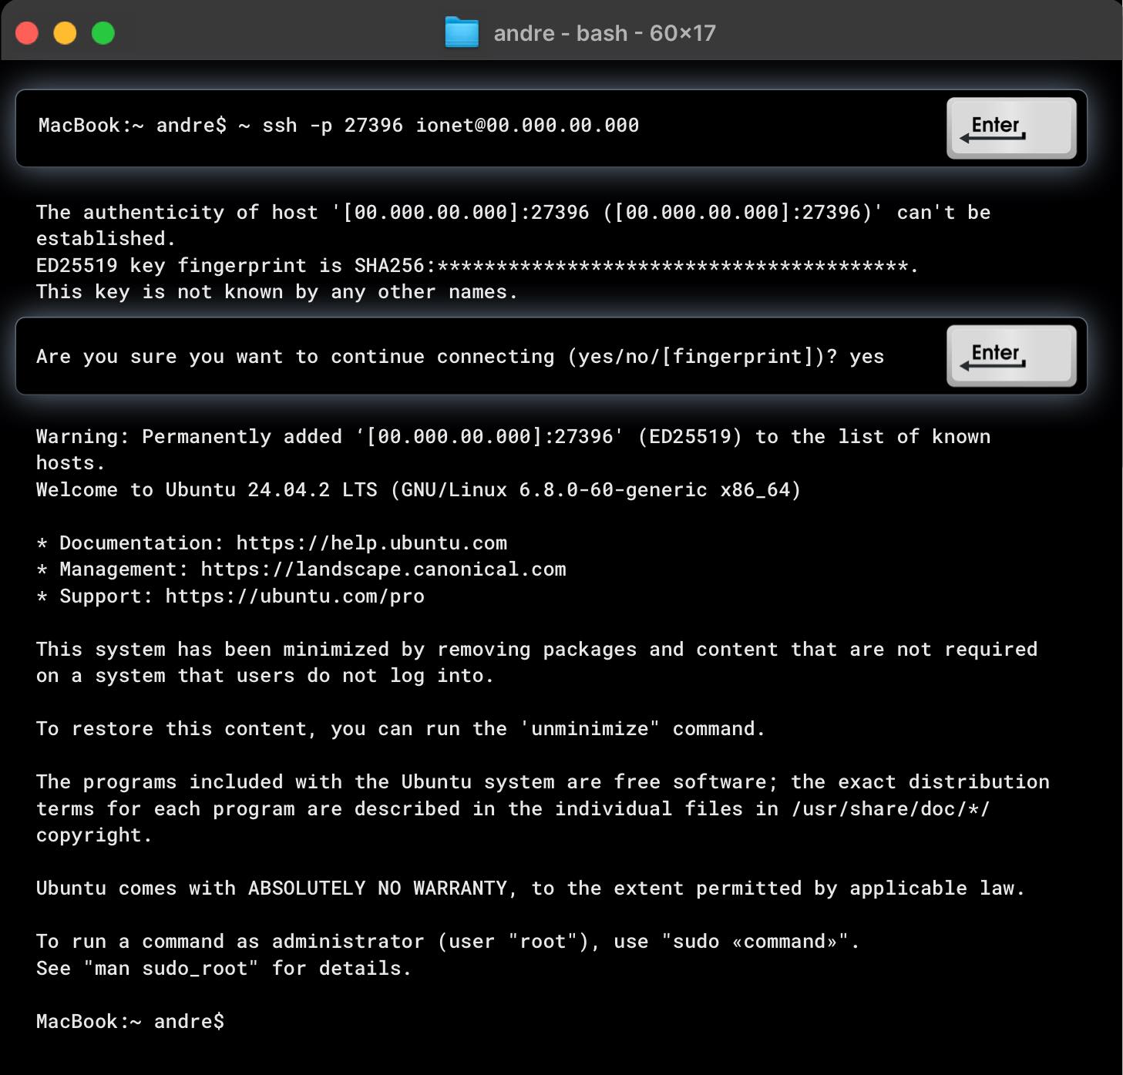Click the 'Warning: Permanently added' line
This screenshot has width=1123, height=1075.
pos(513,436)
